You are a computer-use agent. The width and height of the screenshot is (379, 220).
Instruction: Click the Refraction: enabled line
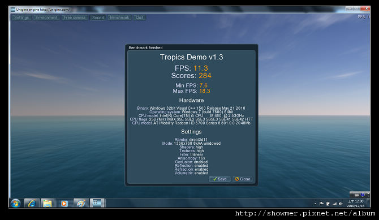[x=191, y=170]
